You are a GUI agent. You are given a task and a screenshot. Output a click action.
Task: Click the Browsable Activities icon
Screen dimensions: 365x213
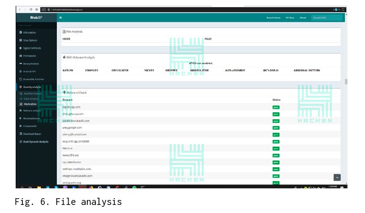click(x=21, y=79)
